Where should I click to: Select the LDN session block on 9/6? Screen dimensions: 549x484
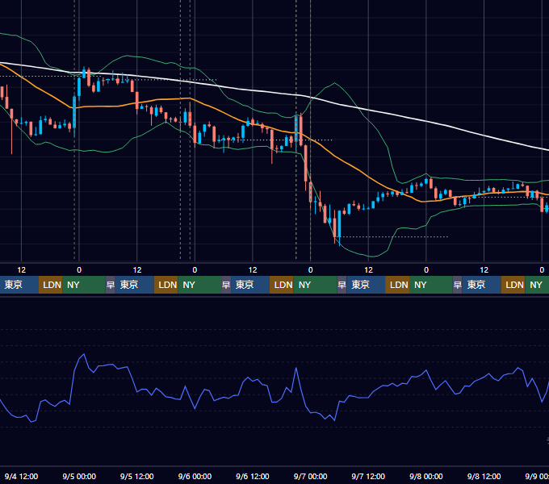(282, 285)
